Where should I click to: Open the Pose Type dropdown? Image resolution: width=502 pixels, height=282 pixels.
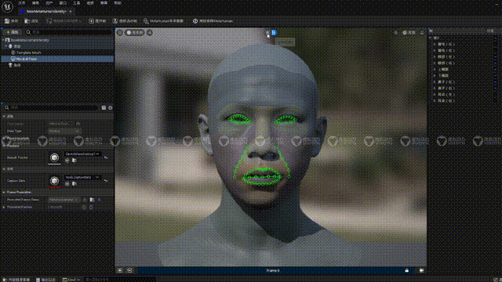click(64, 131)
